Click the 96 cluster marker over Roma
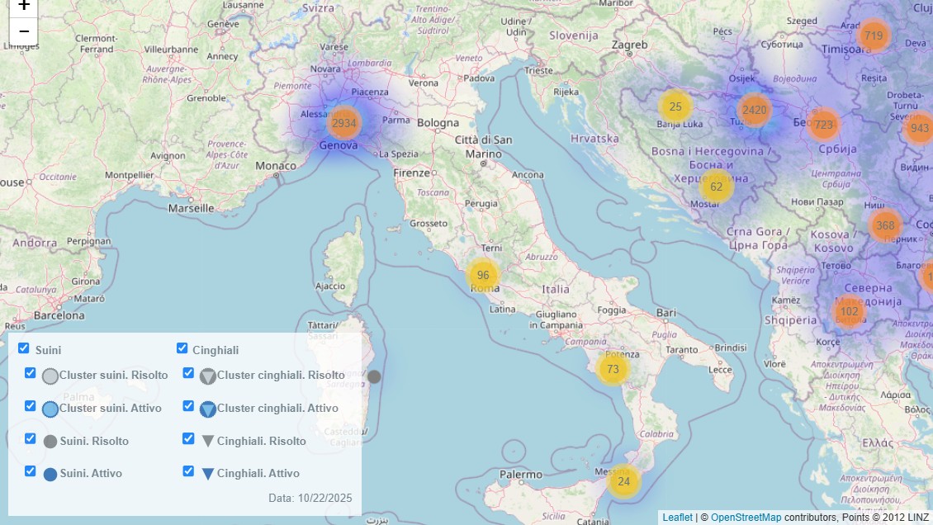933x525 pixels. tap(483, 276)
